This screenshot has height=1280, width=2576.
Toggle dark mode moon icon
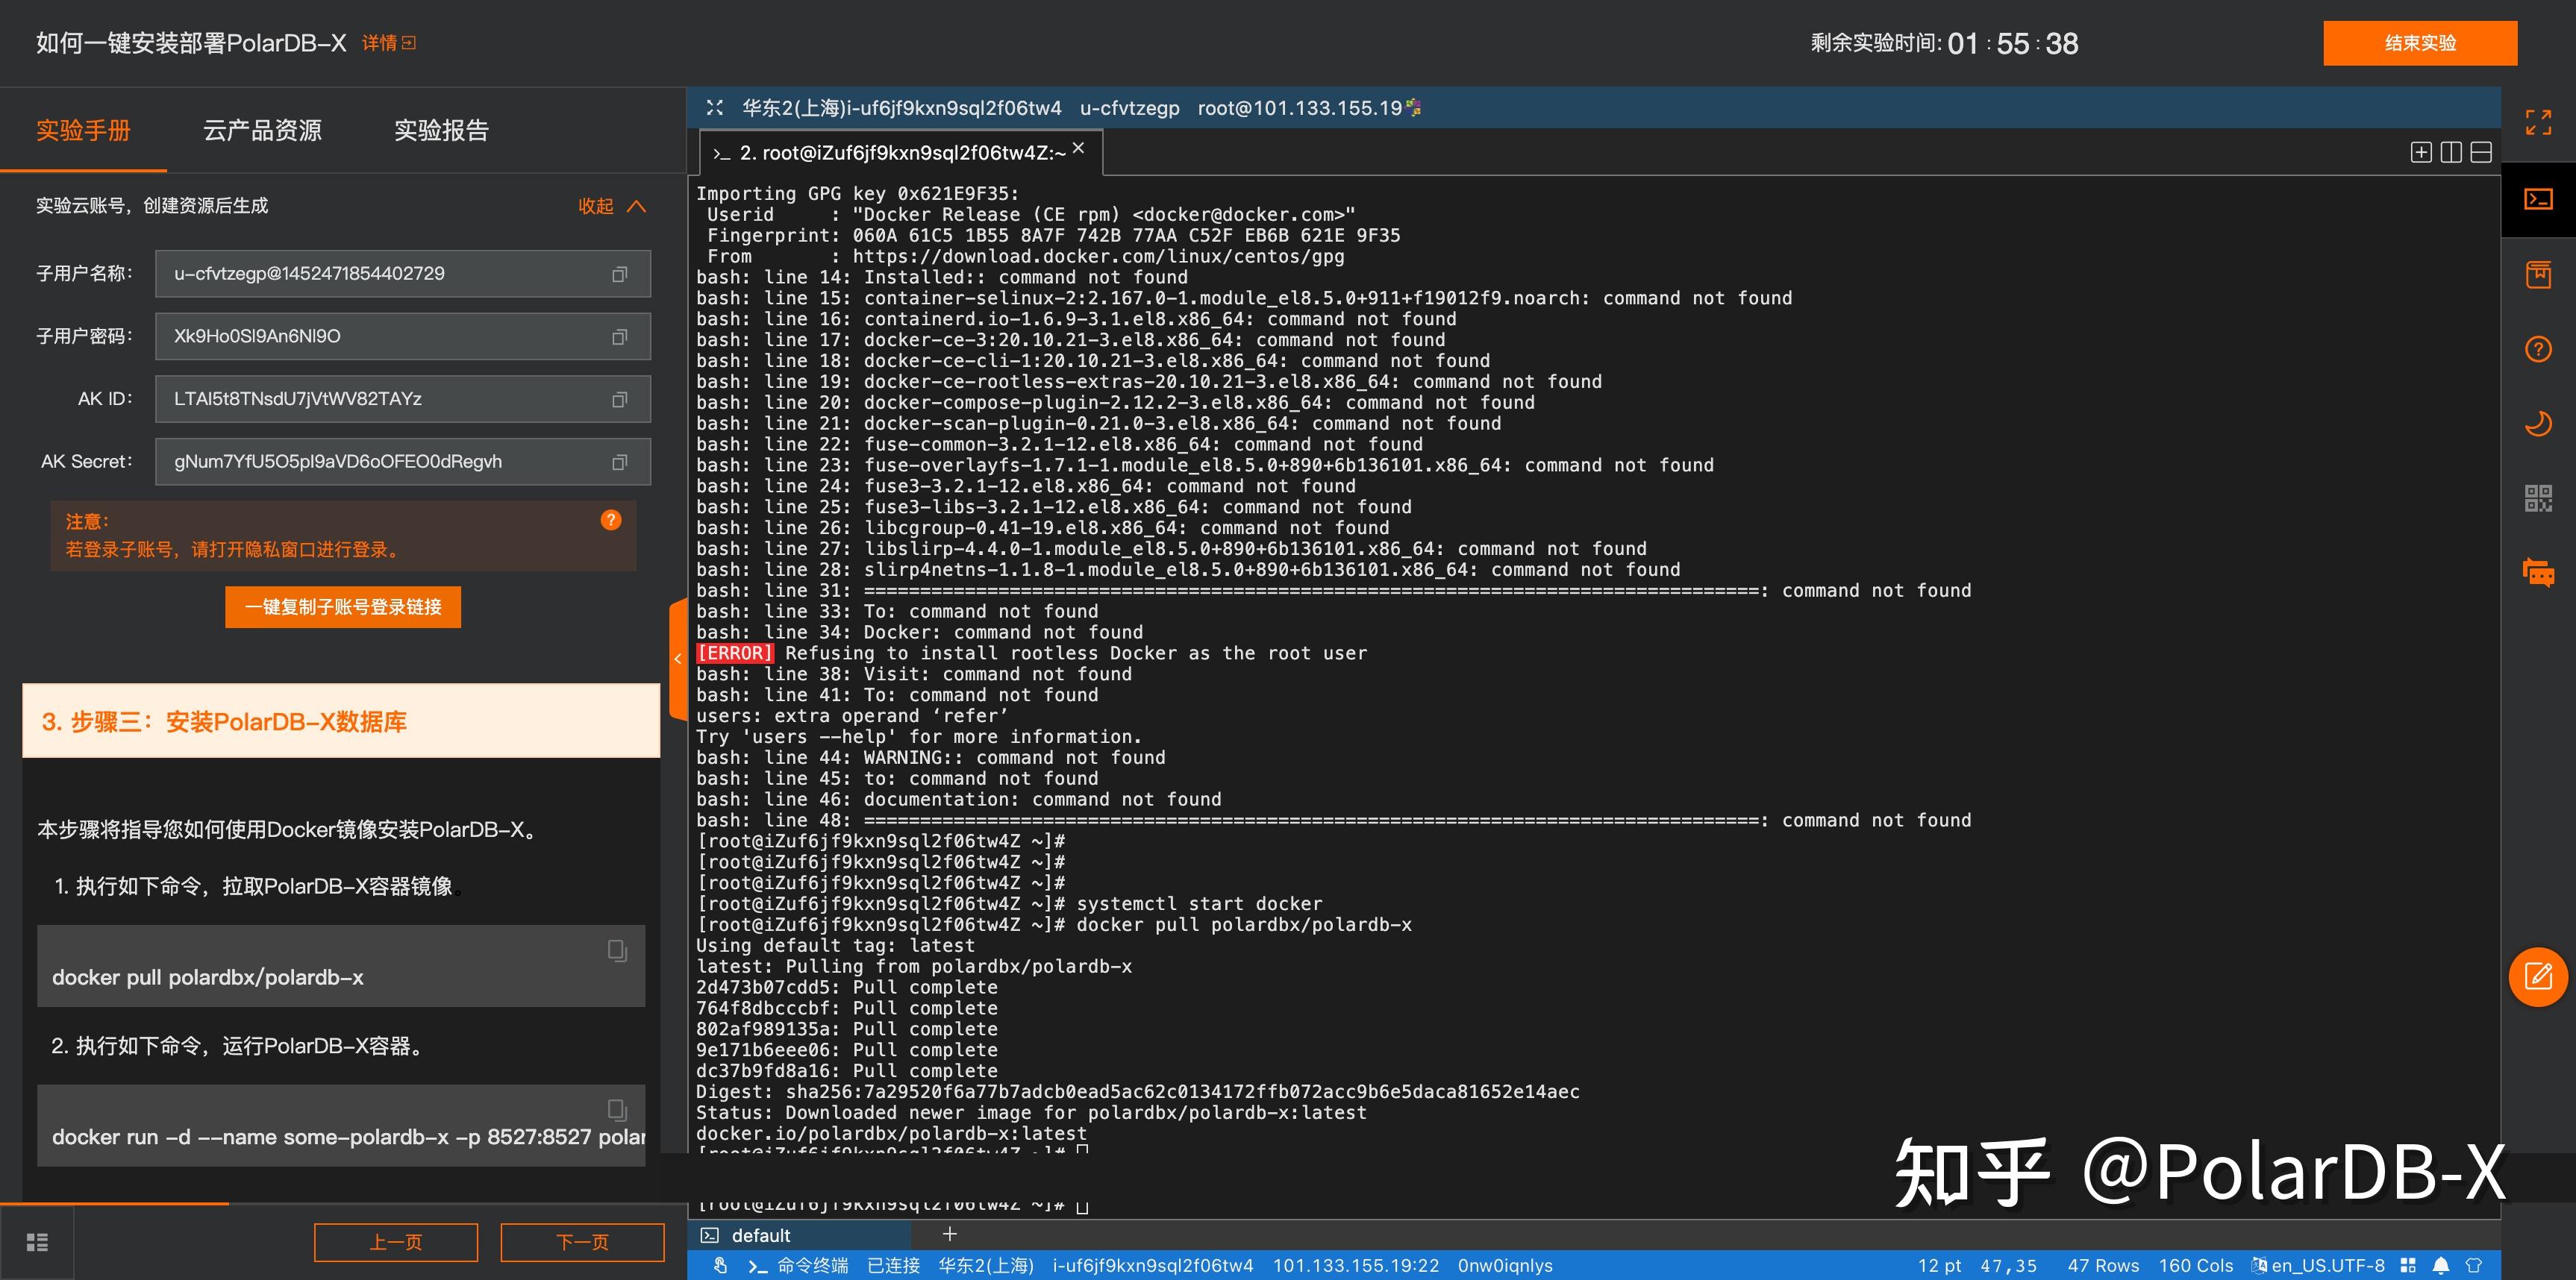point(2537,424)
